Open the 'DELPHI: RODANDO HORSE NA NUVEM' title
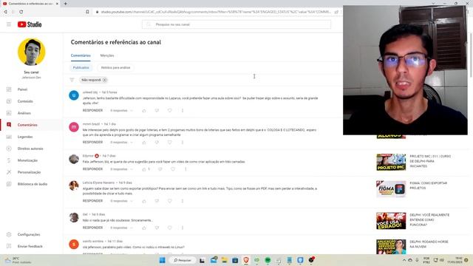This screenshot has width=473, height=266. coord(429,245)
